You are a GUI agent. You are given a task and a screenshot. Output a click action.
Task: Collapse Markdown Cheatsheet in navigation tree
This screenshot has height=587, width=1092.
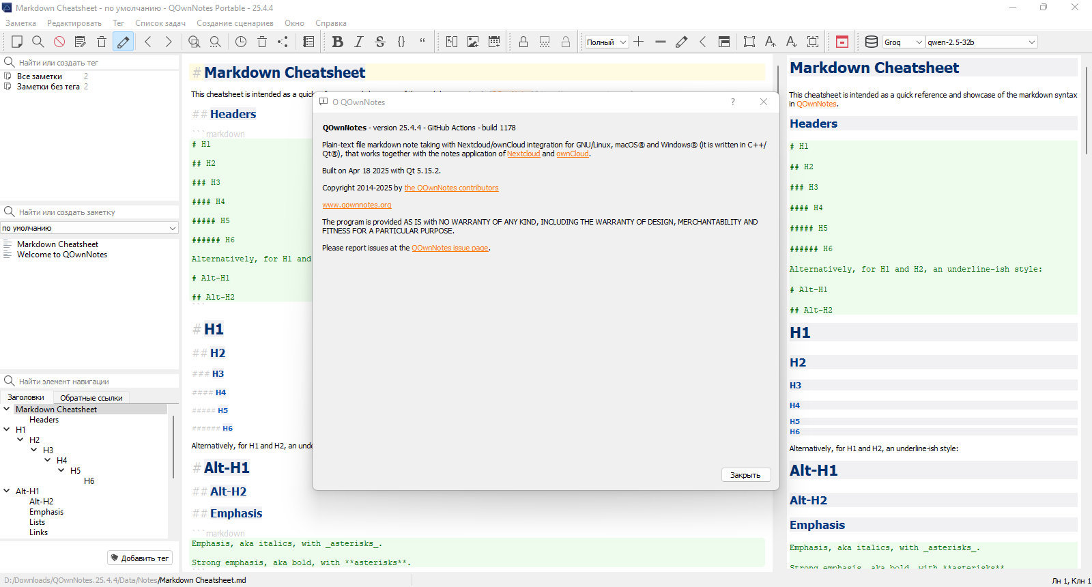pos(7,409)
